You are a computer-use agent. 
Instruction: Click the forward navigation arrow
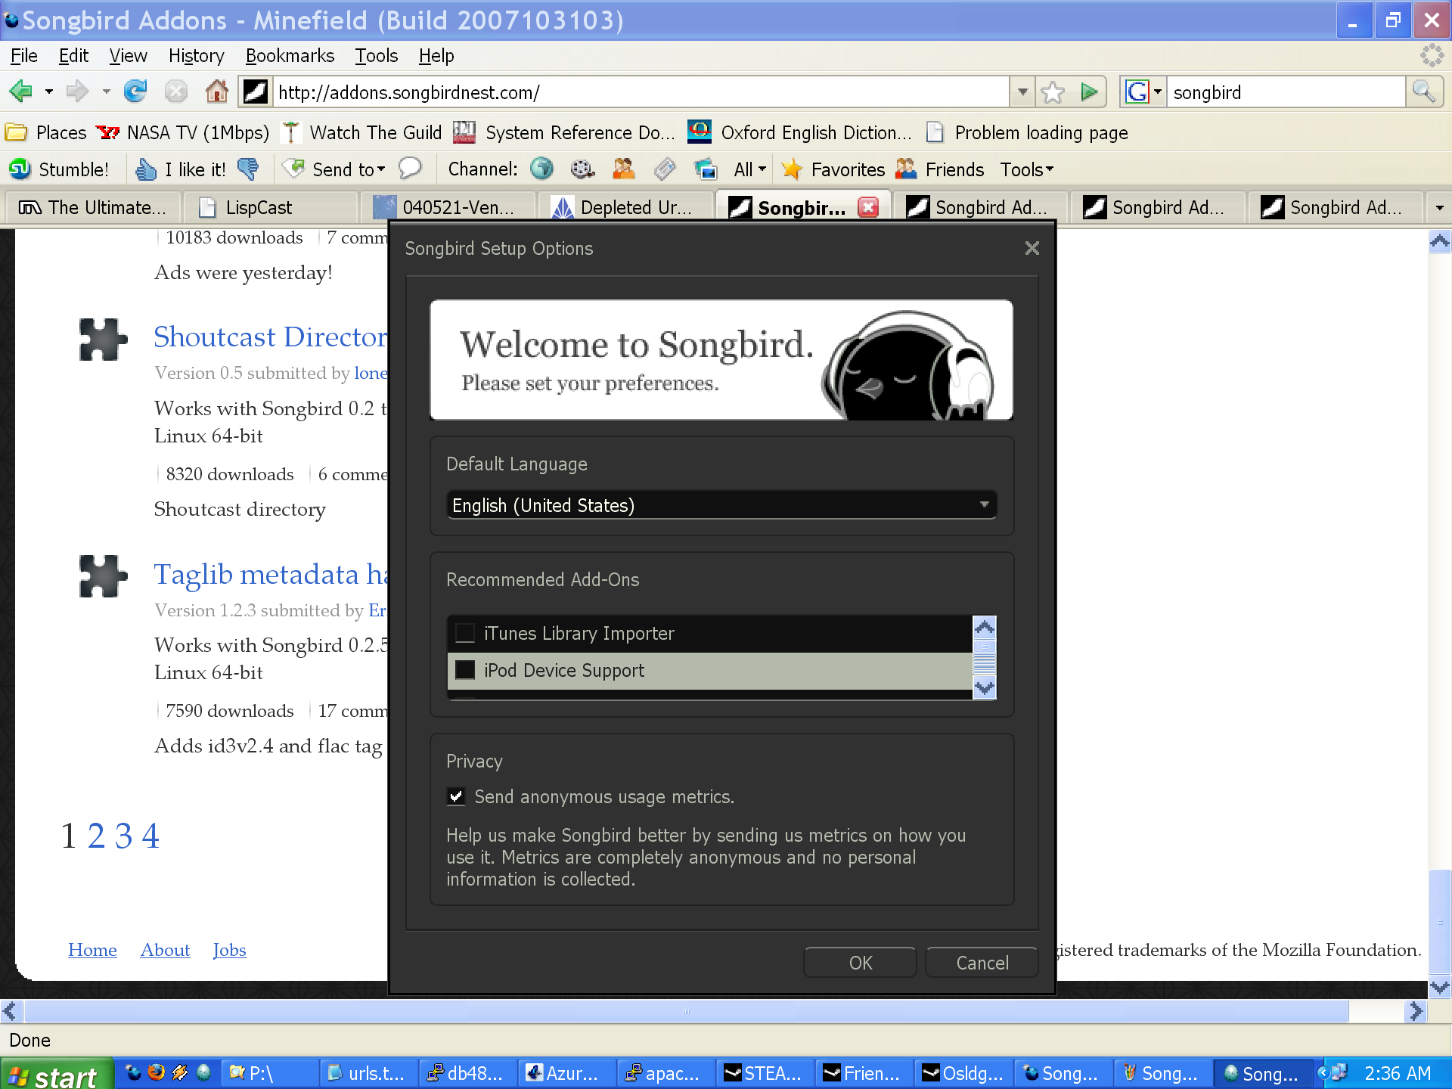(77, 92)
